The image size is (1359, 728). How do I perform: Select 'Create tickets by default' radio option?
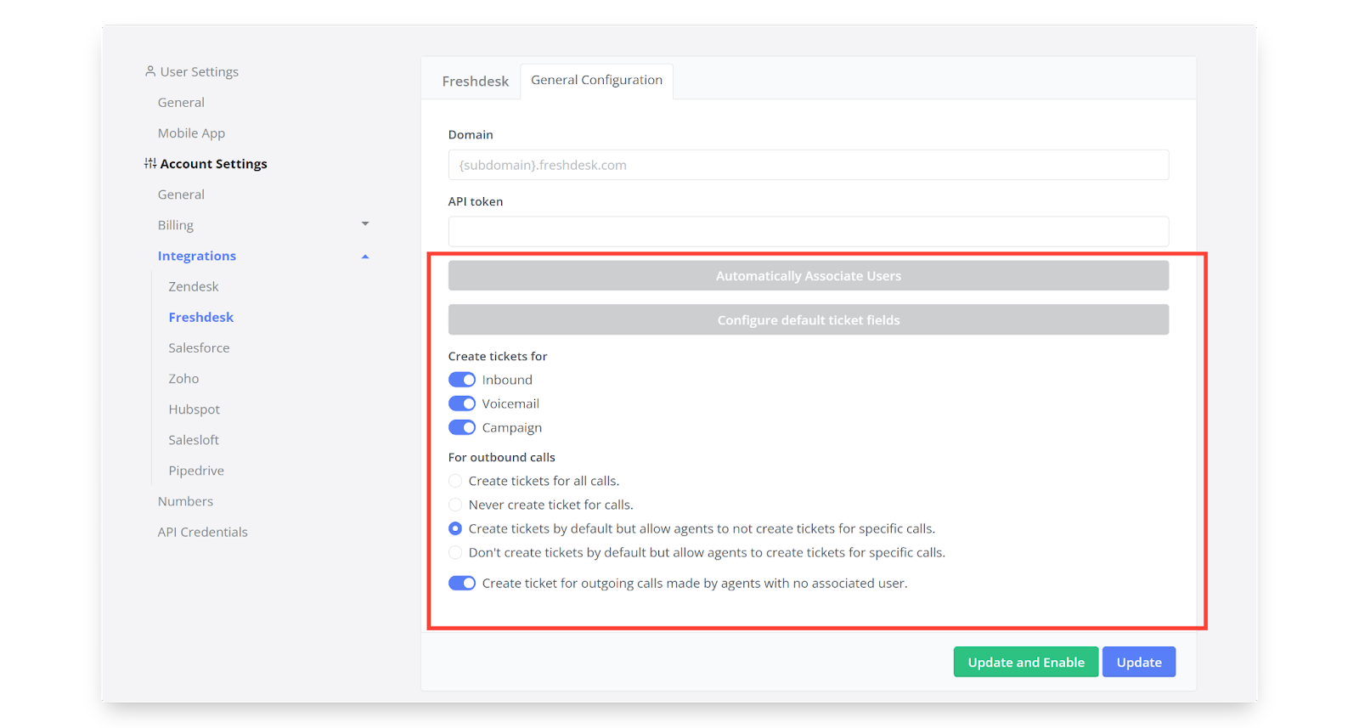455,528
